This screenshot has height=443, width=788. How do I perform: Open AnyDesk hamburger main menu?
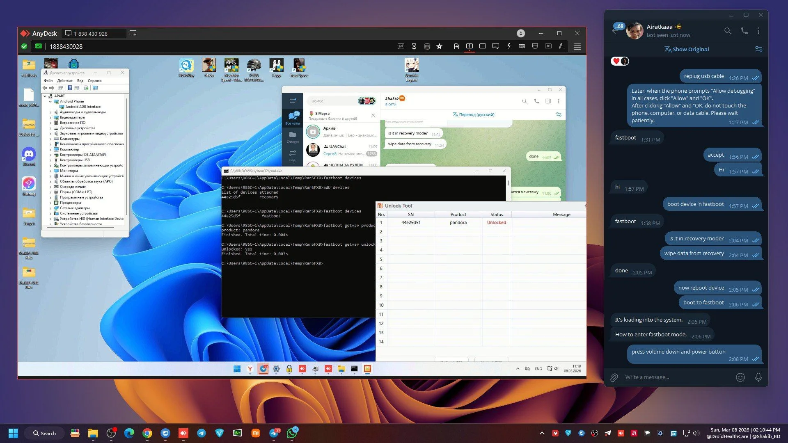pyautogui.click(x=577, y=46)
